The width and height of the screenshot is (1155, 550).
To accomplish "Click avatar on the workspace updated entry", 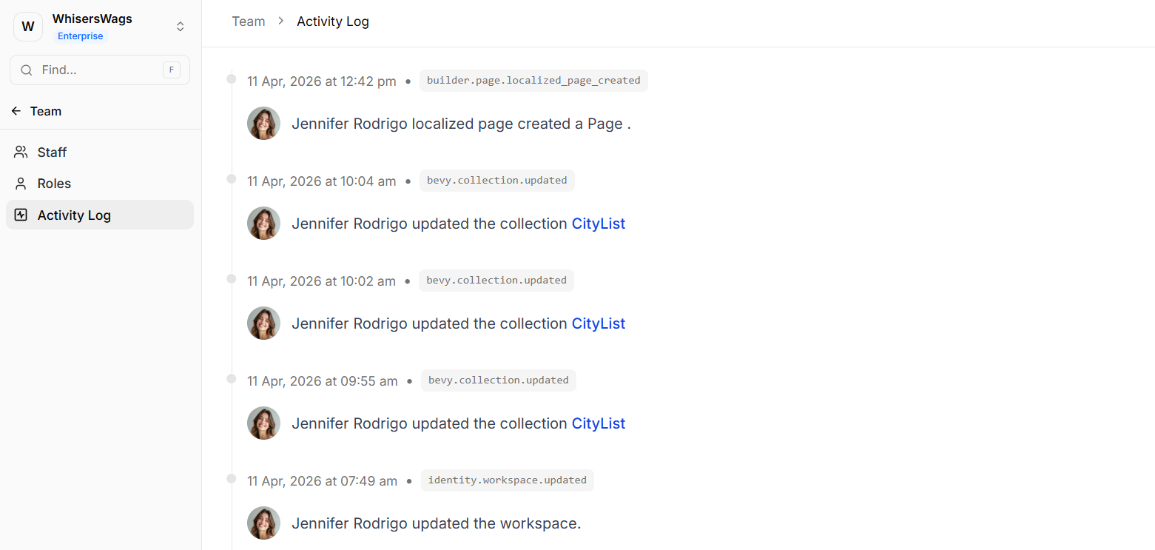I will pos(263,523).
